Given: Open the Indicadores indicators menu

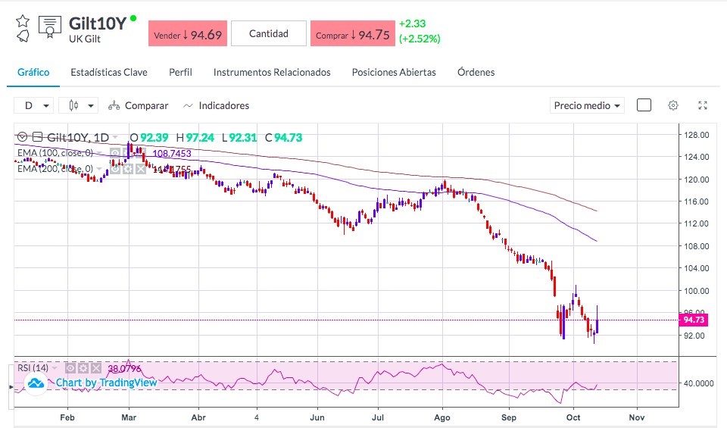Looking at the screenshot, I should click(x=216, y=106).
